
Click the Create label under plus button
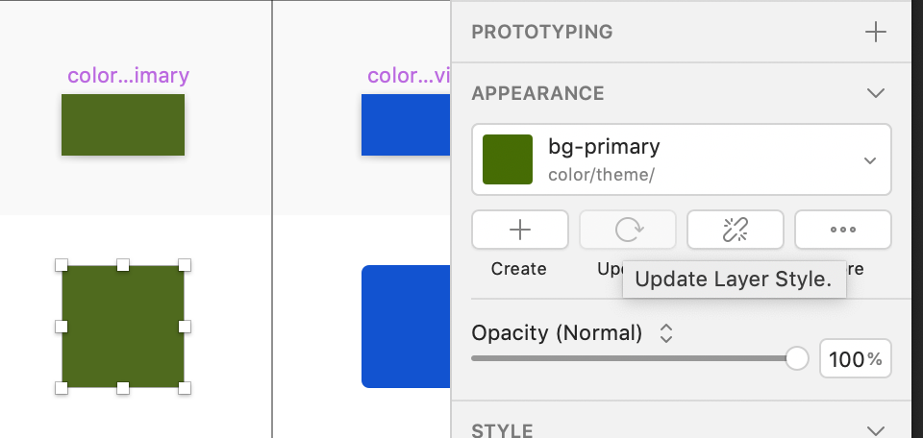click(x=518, y=269)
